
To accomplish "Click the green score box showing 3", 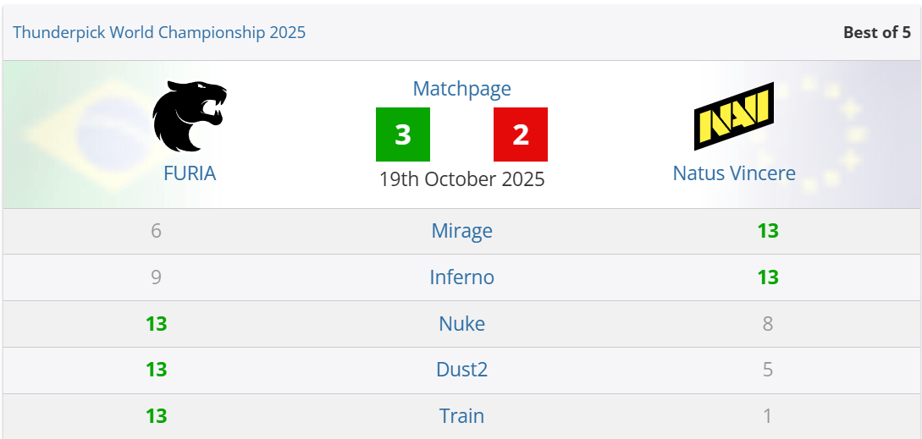I will (403, 134).
